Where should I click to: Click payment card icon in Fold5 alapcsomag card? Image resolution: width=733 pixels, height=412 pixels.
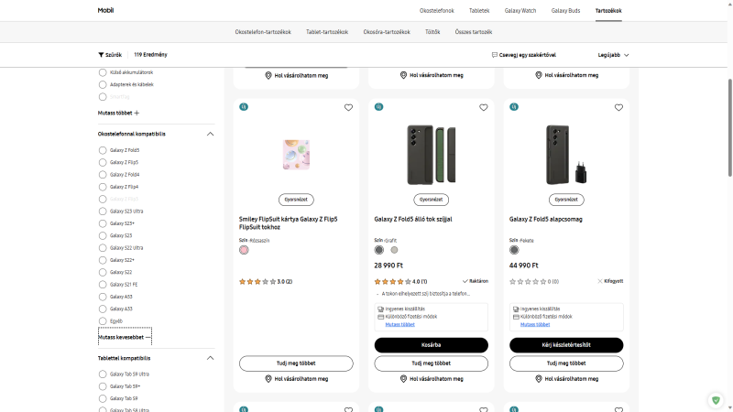(x=516, y=317)
